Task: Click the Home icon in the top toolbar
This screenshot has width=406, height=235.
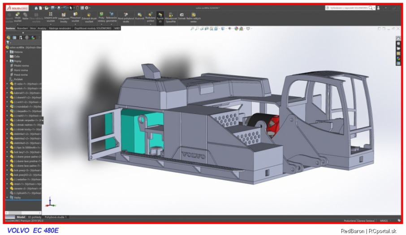Action: coord(36,8)
